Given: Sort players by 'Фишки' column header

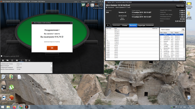Looking at the screenshot, I should point(179,33).
